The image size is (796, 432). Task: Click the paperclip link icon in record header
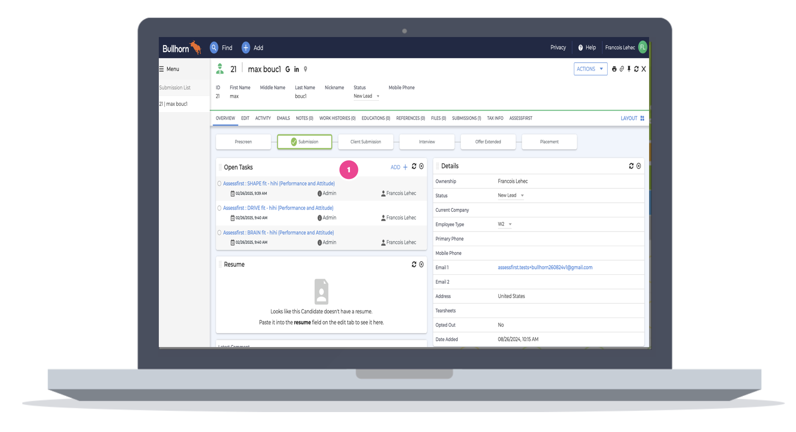[621, 69]
